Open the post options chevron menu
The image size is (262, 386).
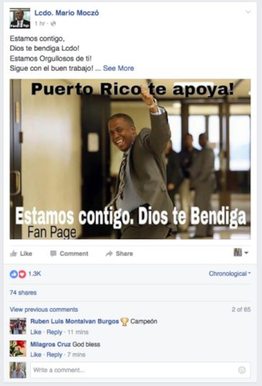click(248, 12)
